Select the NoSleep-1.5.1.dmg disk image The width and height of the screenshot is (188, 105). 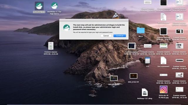pos(145,92)
